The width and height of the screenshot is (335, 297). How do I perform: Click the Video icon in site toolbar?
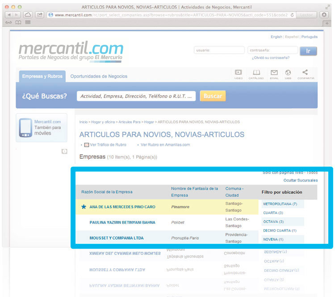point(239,73)
